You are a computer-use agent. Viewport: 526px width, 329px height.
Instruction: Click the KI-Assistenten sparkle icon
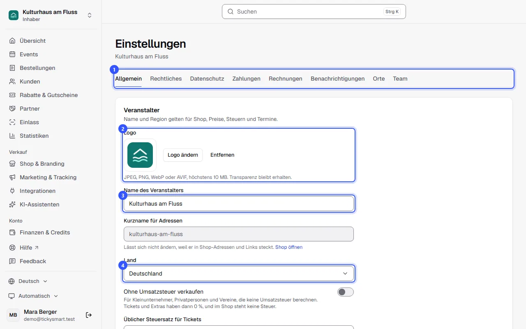point(12,204)
